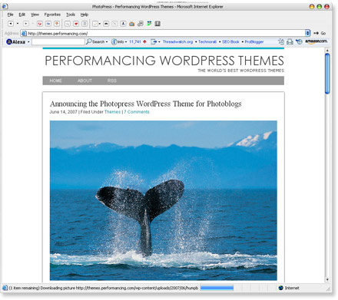Click the ABOUT navigation tab on the page

pos(84,81)
